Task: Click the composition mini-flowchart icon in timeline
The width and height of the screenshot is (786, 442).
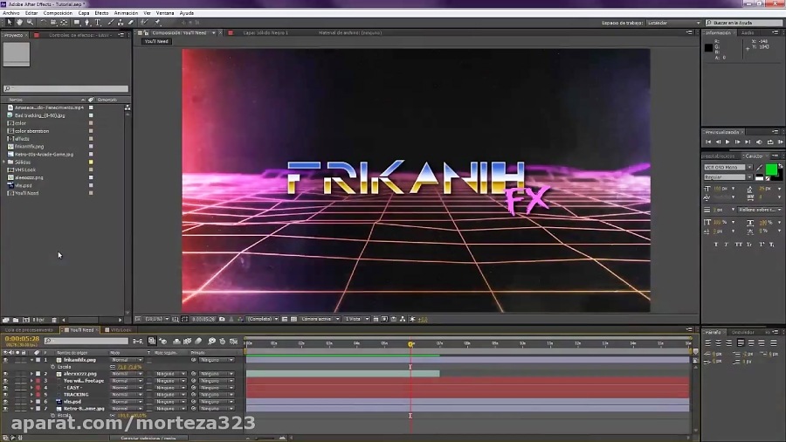Action: click(x=137, y=342)
